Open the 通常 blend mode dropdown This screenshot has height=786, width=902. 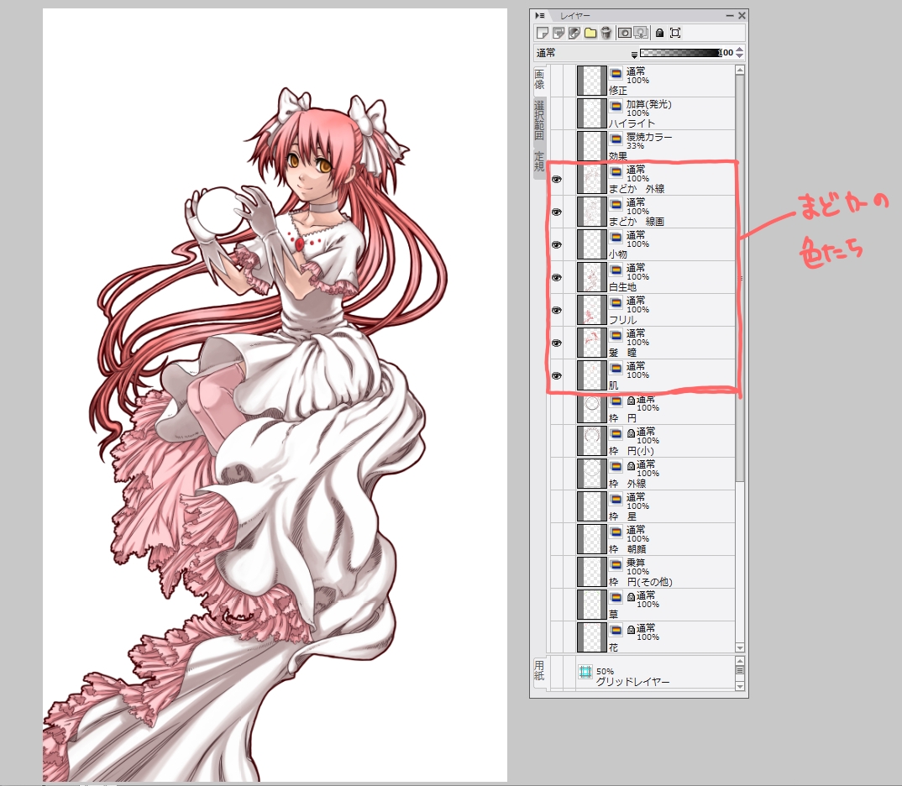point(585,53)
